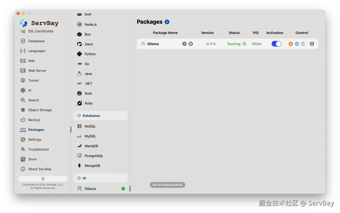340x213 pixels.
Task: Refresh the Packages list
Action: (167, 22)
